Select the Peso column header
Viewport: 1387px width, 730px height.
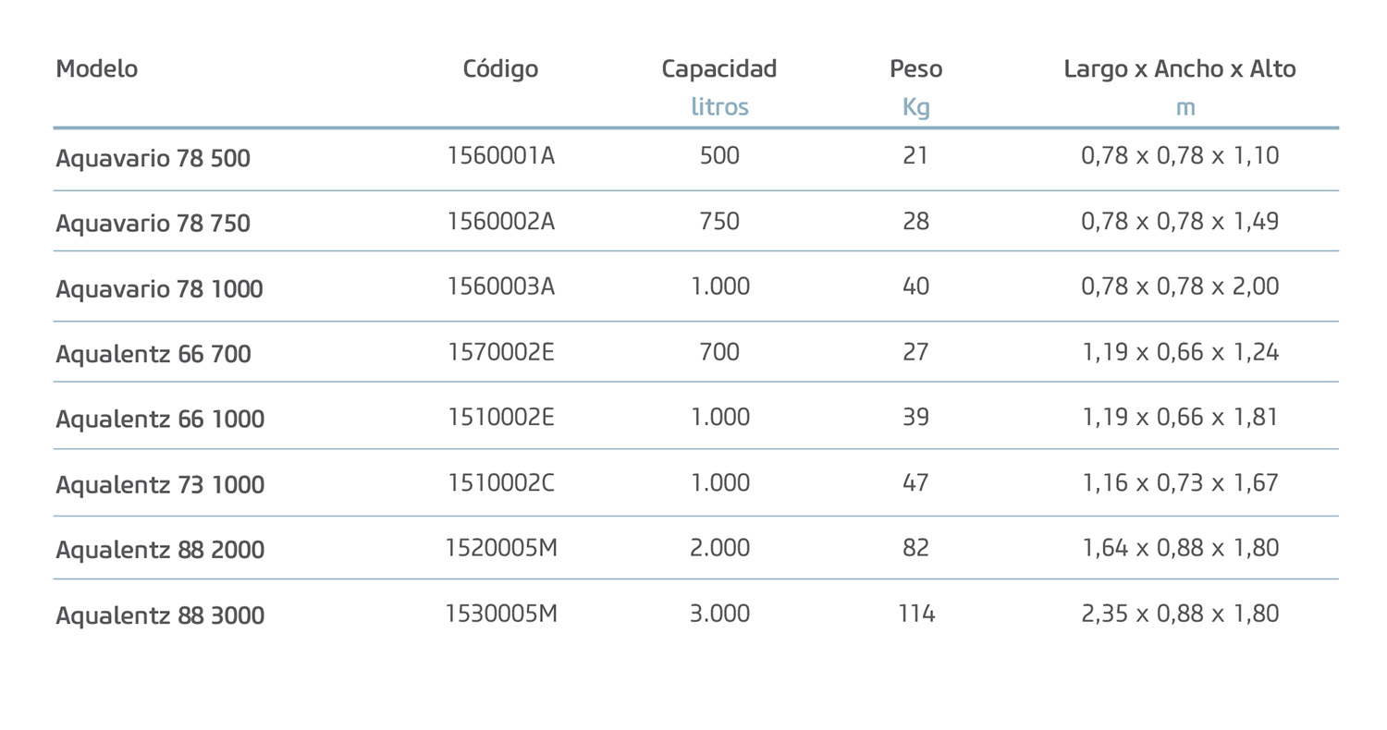pyautogui.click(x=915, y=68)
